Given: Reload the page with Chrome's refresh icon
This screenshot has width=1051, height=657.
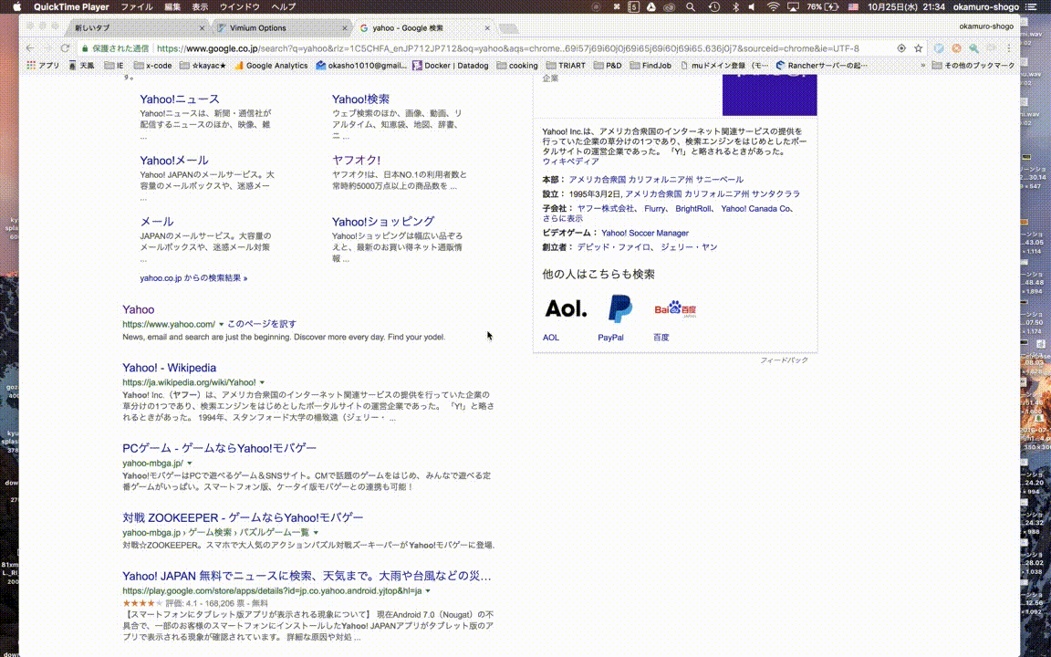Looking at the screenshot, I should [65, 48].
